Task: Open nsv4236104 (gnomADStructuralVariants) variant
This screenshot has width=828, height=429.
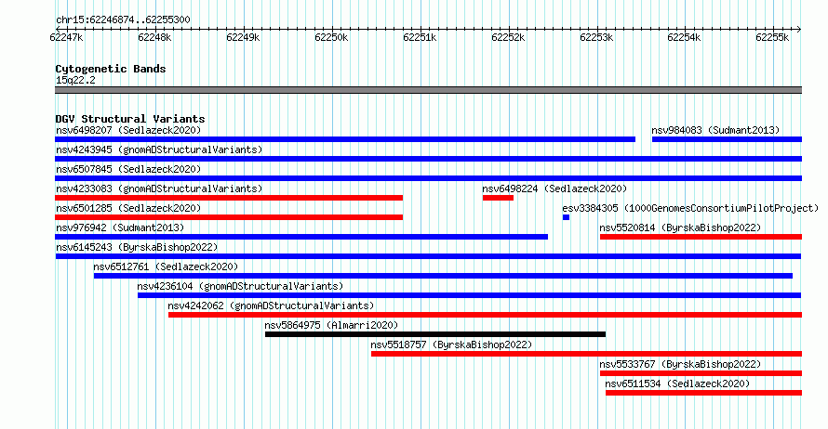Action: click(x=240, y=286)
